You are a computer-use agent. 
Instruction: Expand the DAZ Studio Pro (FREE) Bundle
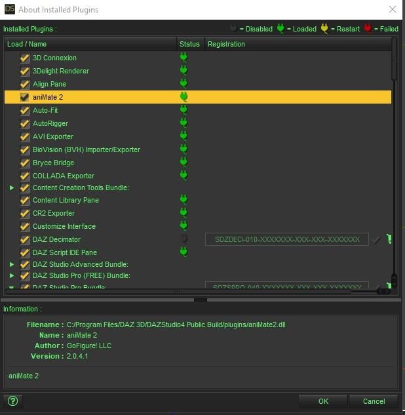12,275
